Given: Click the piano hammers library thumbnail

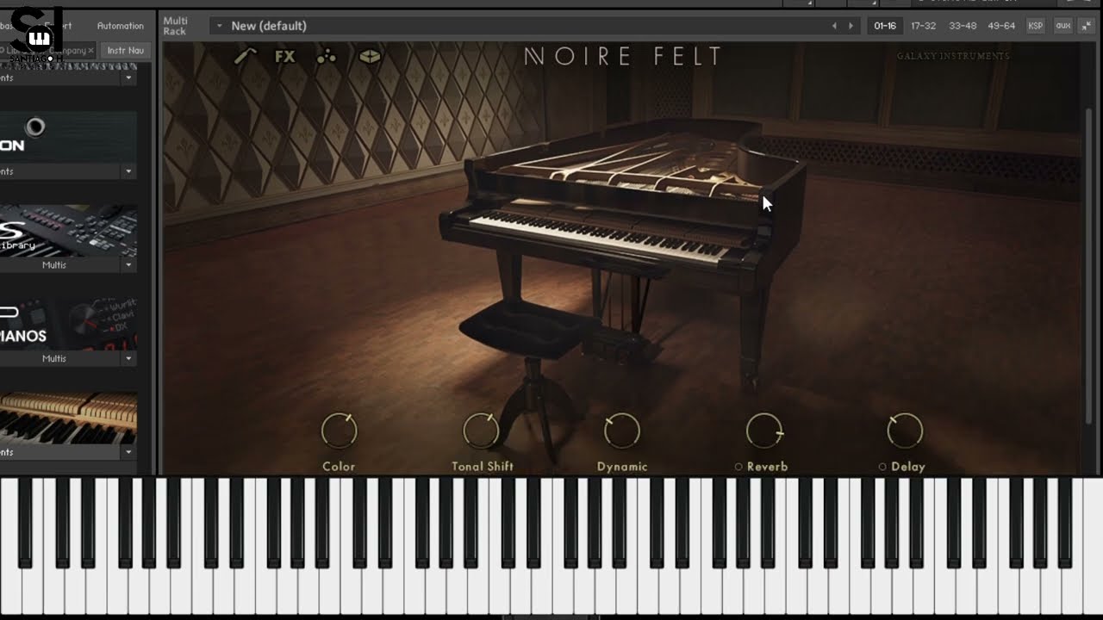Looking at the screenshot, I should click(x=68, y=418).
